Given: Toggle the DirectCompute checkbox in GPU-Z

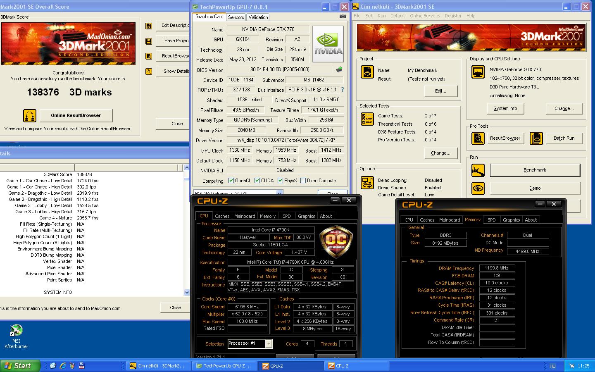Looking at the screenshot, I should coord(303,181).
